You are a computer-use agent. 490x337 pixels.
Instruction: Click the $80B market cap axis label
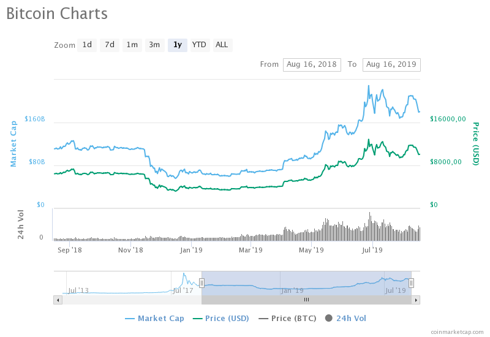(37, 162)
